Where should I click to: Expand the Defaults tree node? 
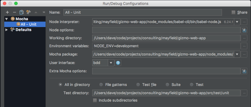pyautogui.click(x=7, y=30)
